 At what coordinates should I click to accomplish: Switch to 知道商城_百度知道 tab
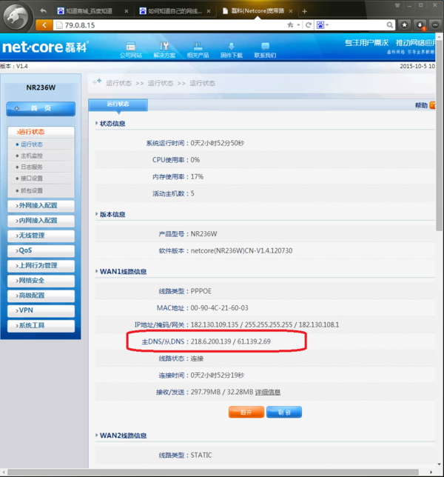(x=90, y=11)
